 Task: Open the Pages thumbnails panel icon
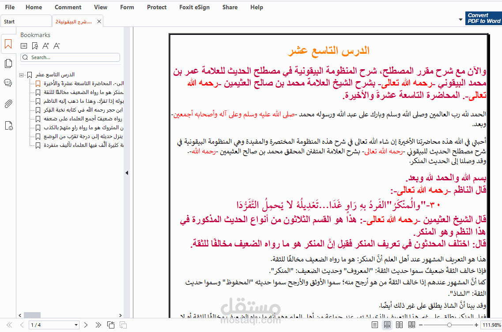pos(8,63)
